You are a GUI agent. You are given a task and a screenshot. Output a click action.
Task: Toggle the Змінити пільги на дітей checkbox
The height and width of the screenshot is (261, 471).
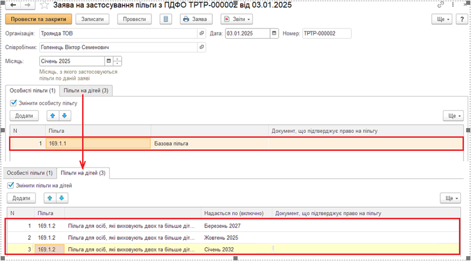click(11, 185)
